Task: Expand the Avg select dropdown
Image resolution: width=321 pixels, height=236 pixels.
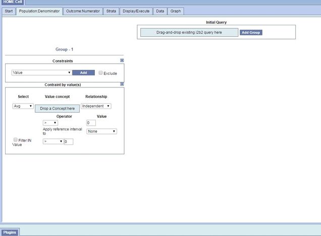Action: [23, 106]
